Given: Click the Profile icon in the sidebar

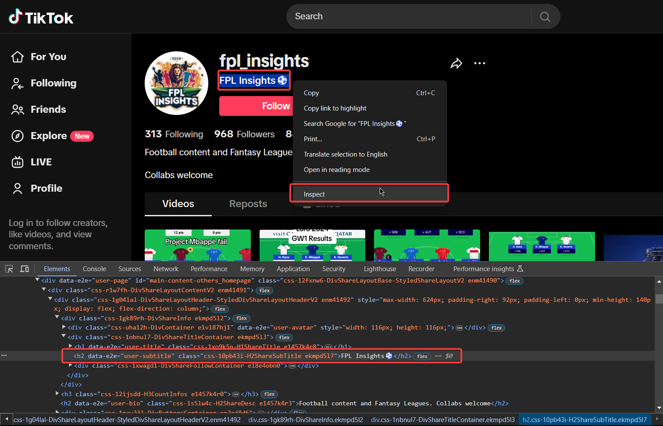Looking at the screenshot, I should coord(17,188).
